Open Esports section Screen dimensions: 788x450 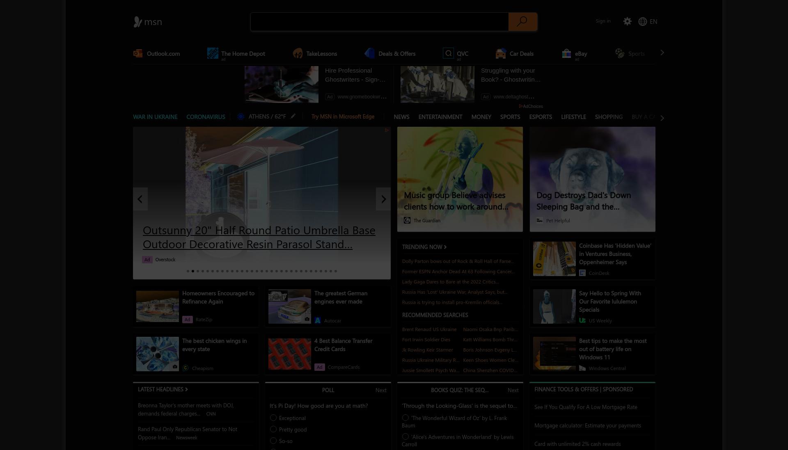[541, 117]
